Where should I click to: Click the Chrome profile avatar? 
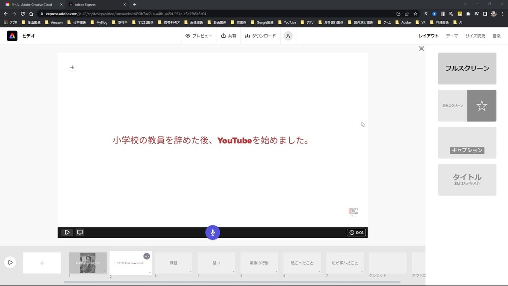(494, 14)
